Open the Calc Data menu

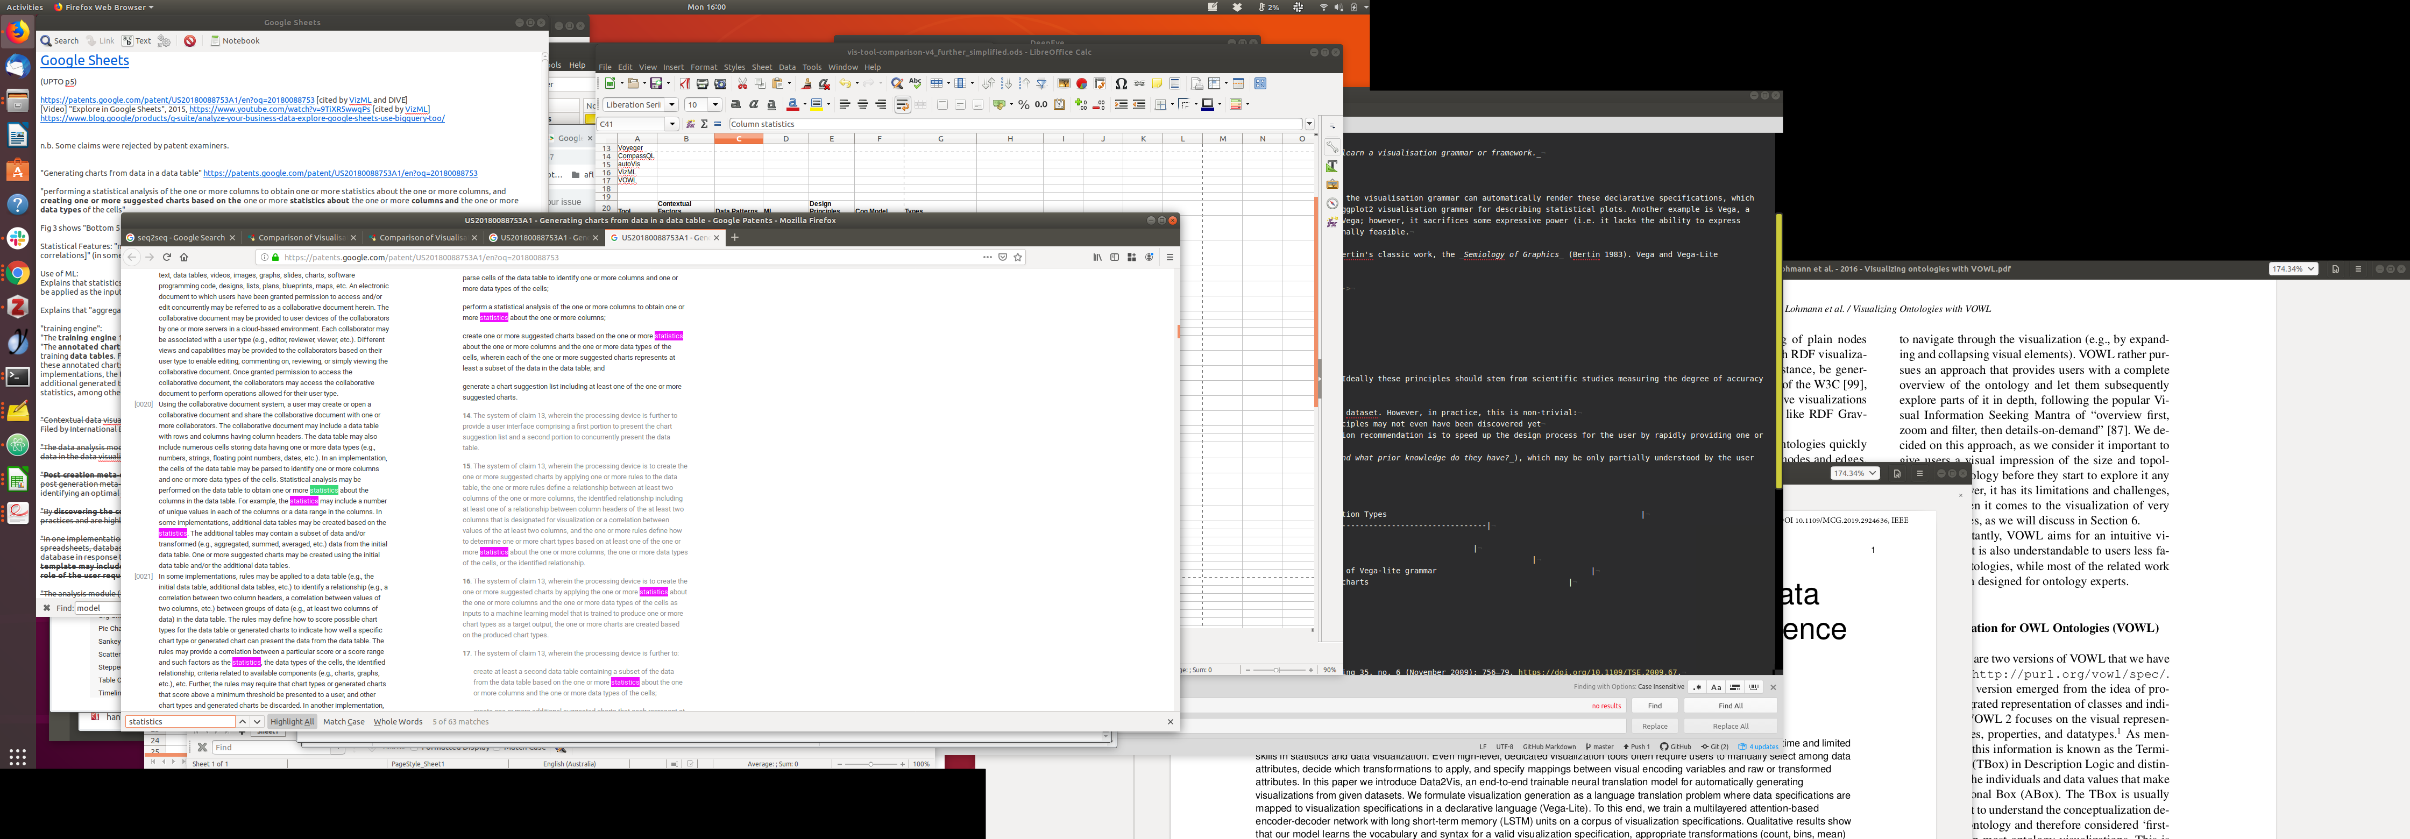[x=787, y=67]
